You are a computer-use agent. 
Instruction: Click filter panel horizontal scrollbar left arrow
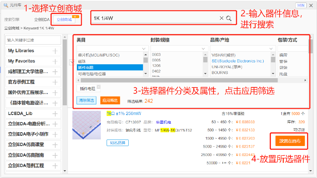(x=79, y=80)
